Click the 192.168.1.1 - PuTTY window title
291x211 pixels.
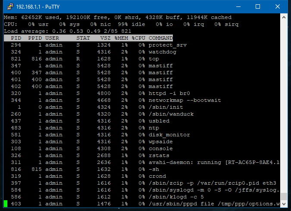(38, 7)
